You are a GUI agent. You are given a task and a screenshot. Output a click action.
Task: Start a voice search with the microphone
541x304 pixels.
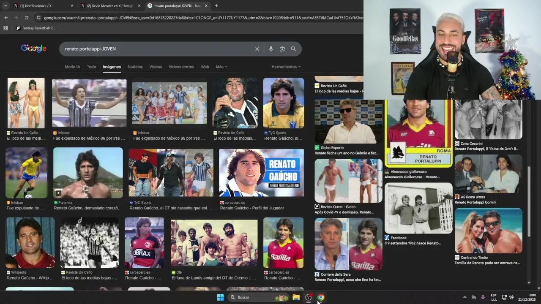point(271,49)
